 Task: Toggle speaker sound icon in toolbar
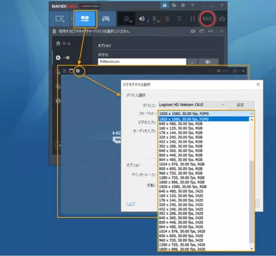click(x=142, y=19)
